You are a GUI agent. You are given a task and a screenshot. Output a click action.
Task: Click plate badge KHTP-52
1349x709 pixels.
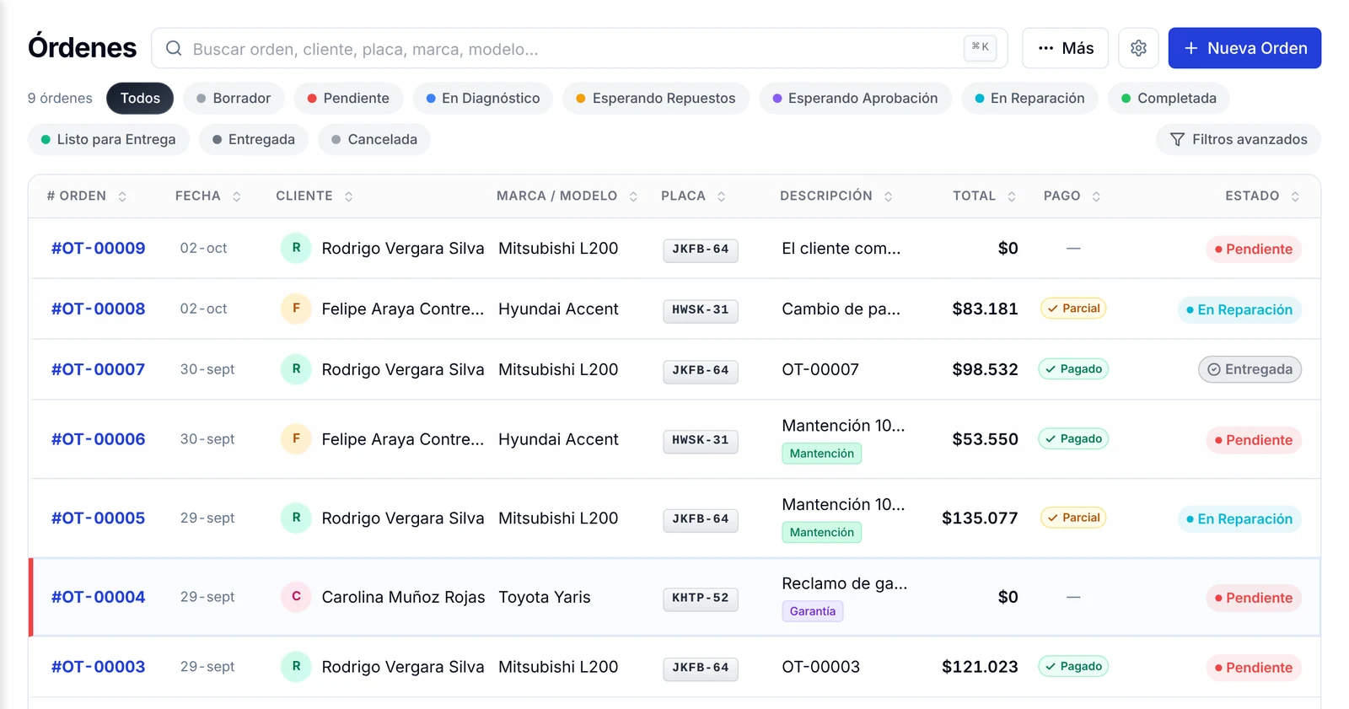pos(701,598)
